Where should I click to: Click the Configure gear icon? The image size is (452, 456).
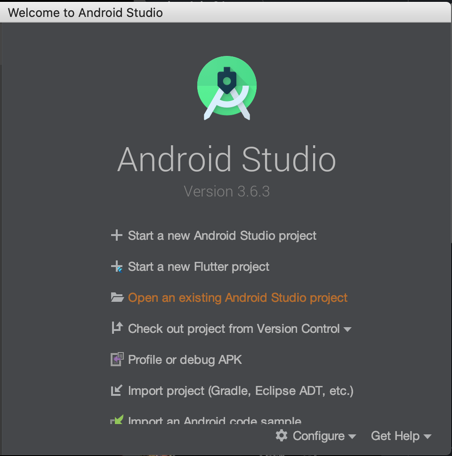[282, 435]
